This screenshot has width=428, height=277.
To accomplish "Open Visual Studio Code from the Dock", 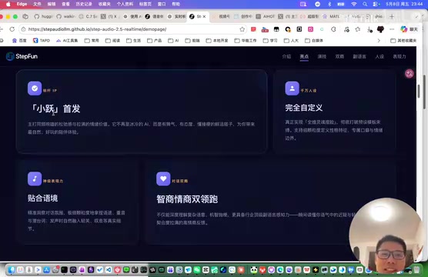I will pos(109,270).
